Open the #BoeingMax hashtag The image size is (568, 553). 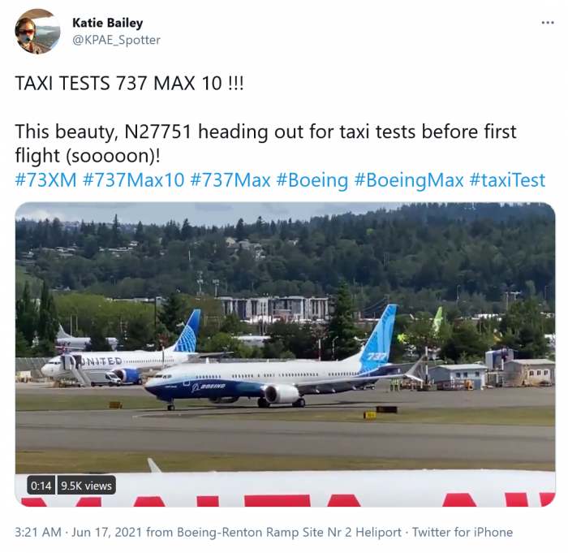(409, 179)
